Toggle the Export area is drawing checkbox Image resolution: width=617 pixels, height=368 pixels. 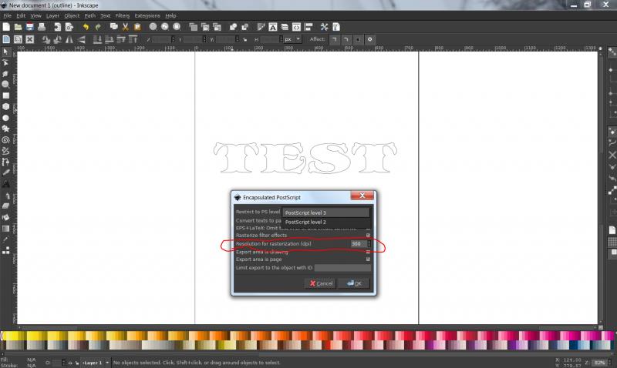click(368, 252)
